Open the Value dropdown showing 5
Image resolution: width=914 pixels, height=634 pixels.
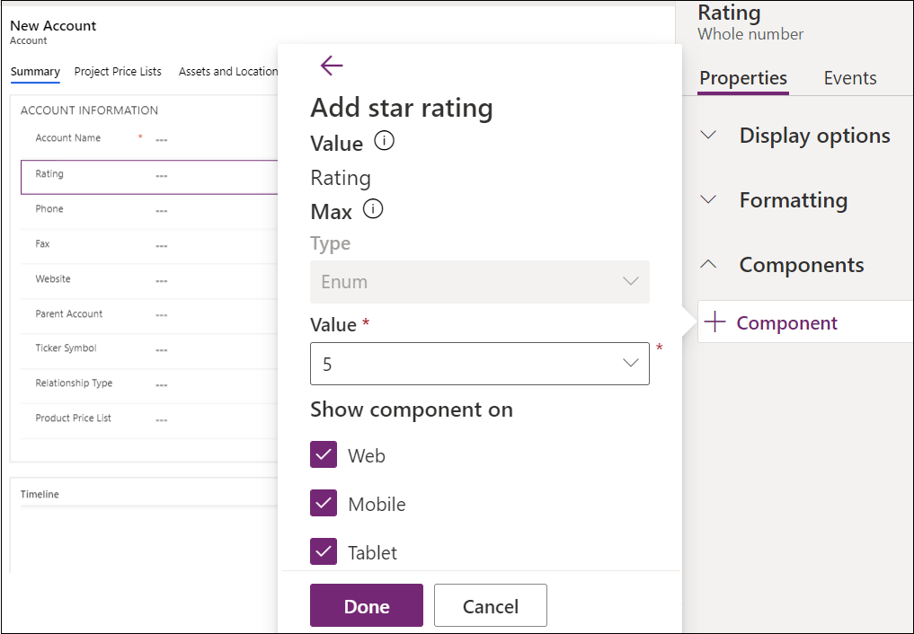click(479, 364)
